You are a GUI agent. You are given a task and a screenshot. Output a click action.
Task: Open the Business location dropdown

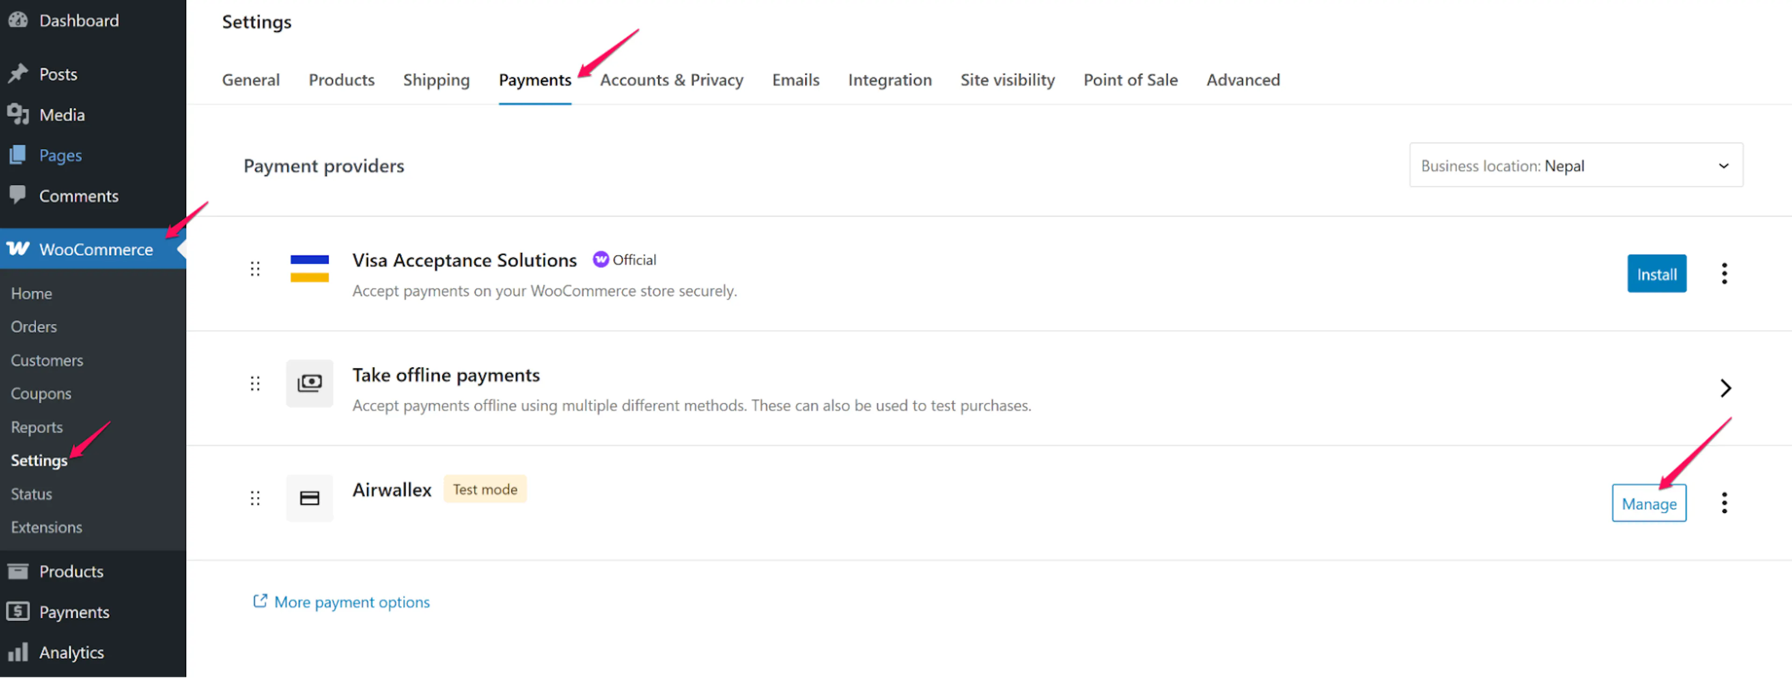click(x=1575, y=166)
